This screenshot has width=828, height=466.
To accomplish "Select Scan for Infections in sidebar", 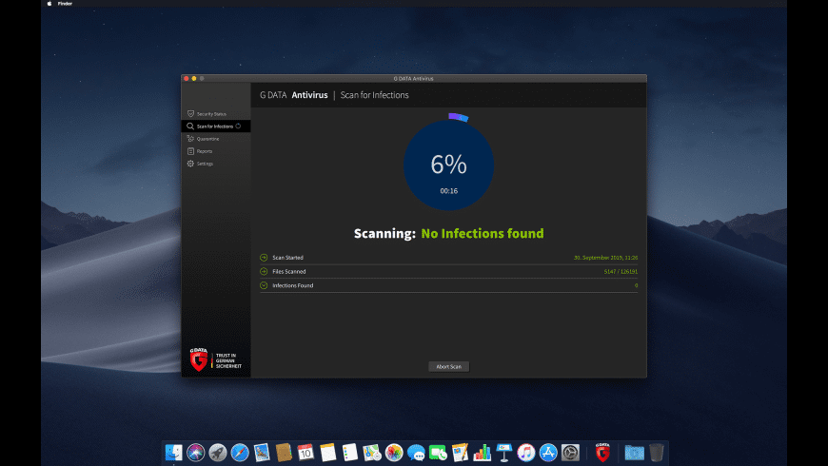I will coord(216,126).
